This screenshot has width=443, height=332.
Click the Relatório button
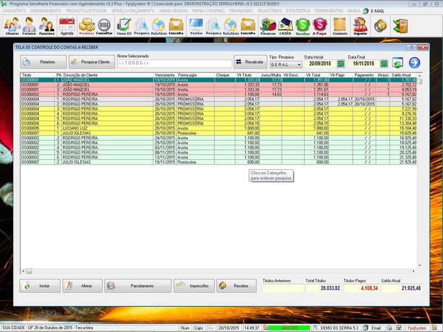(43, 62)
